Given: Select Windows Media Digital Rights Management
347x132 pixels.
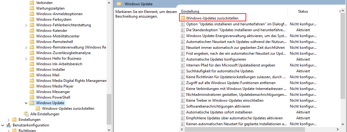Looking at the screenshot, I should click(x=71, y=80).
